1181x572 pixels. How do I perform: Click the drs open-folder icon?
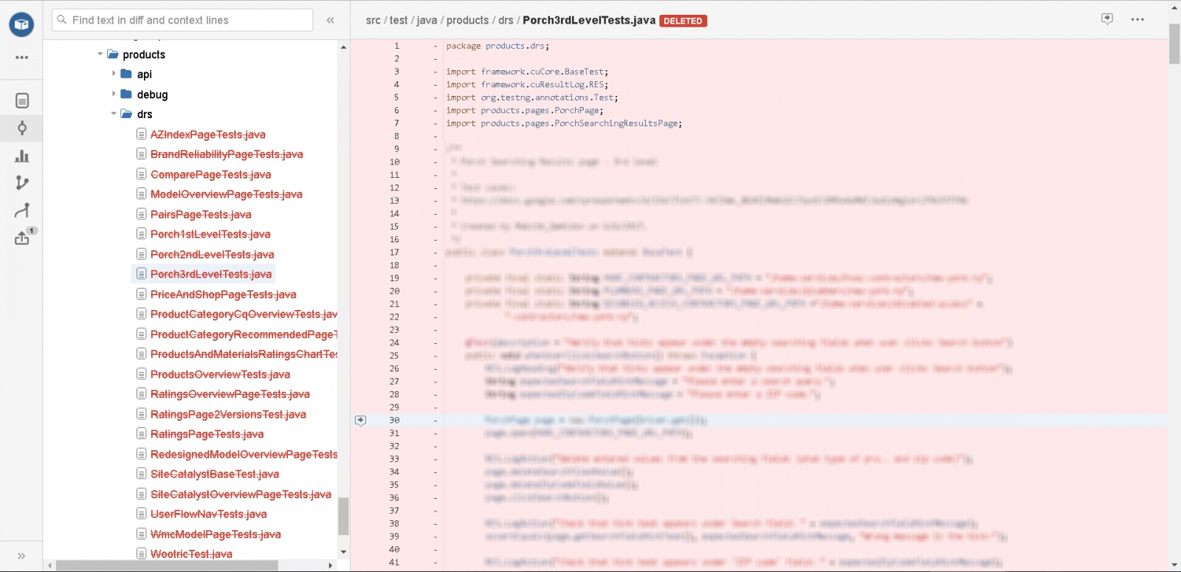[x=126, y=114]
